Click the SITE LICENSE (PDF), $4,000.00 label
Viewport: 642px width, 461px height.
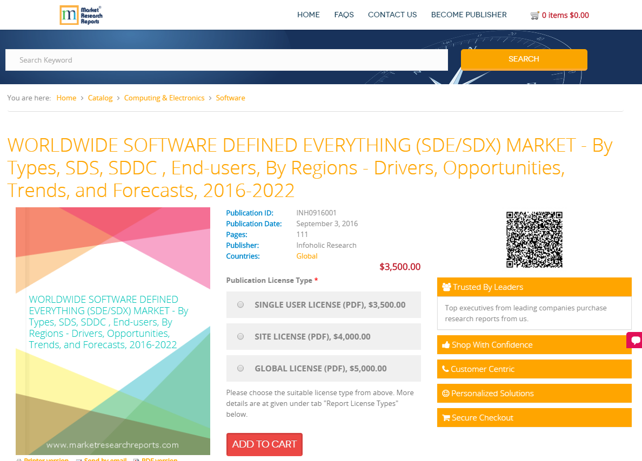pos(312,337)
